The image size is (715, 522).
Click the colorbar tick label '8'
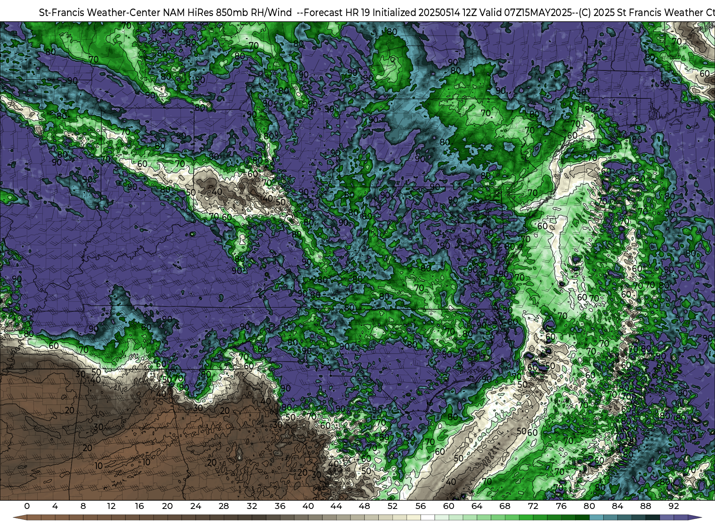coord(83,506)
